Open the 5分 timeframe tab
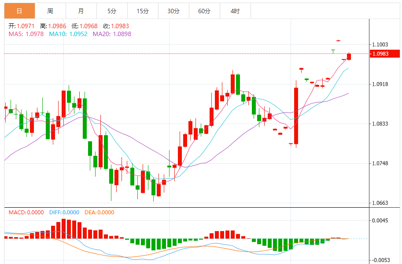The image size is (402, 264). tap(112, 11)
